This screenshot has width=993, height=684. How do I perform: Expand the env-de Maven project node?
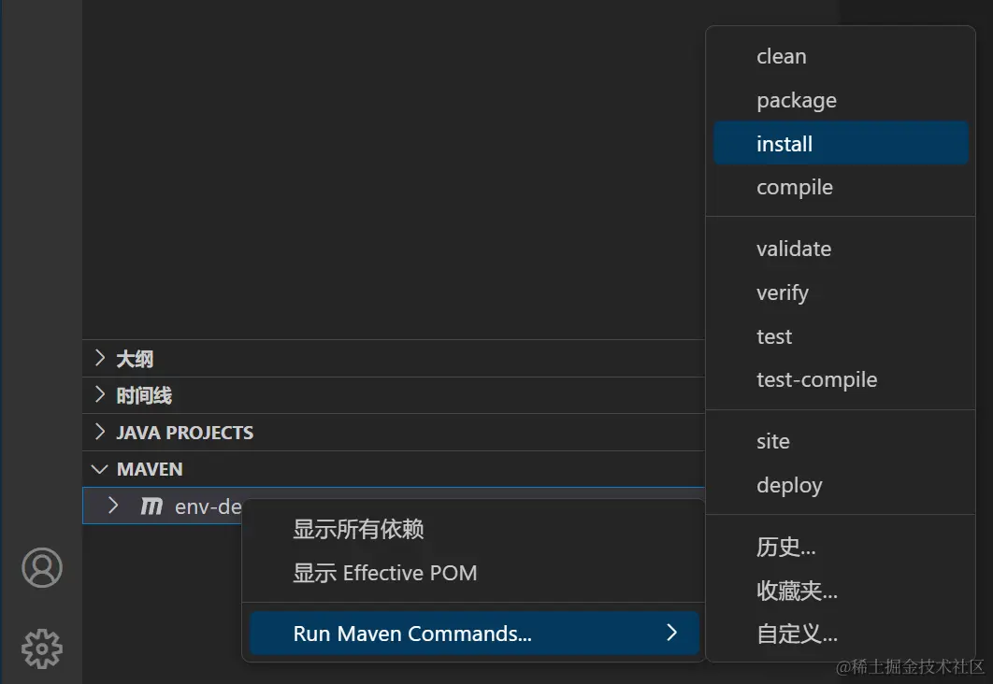113,506
